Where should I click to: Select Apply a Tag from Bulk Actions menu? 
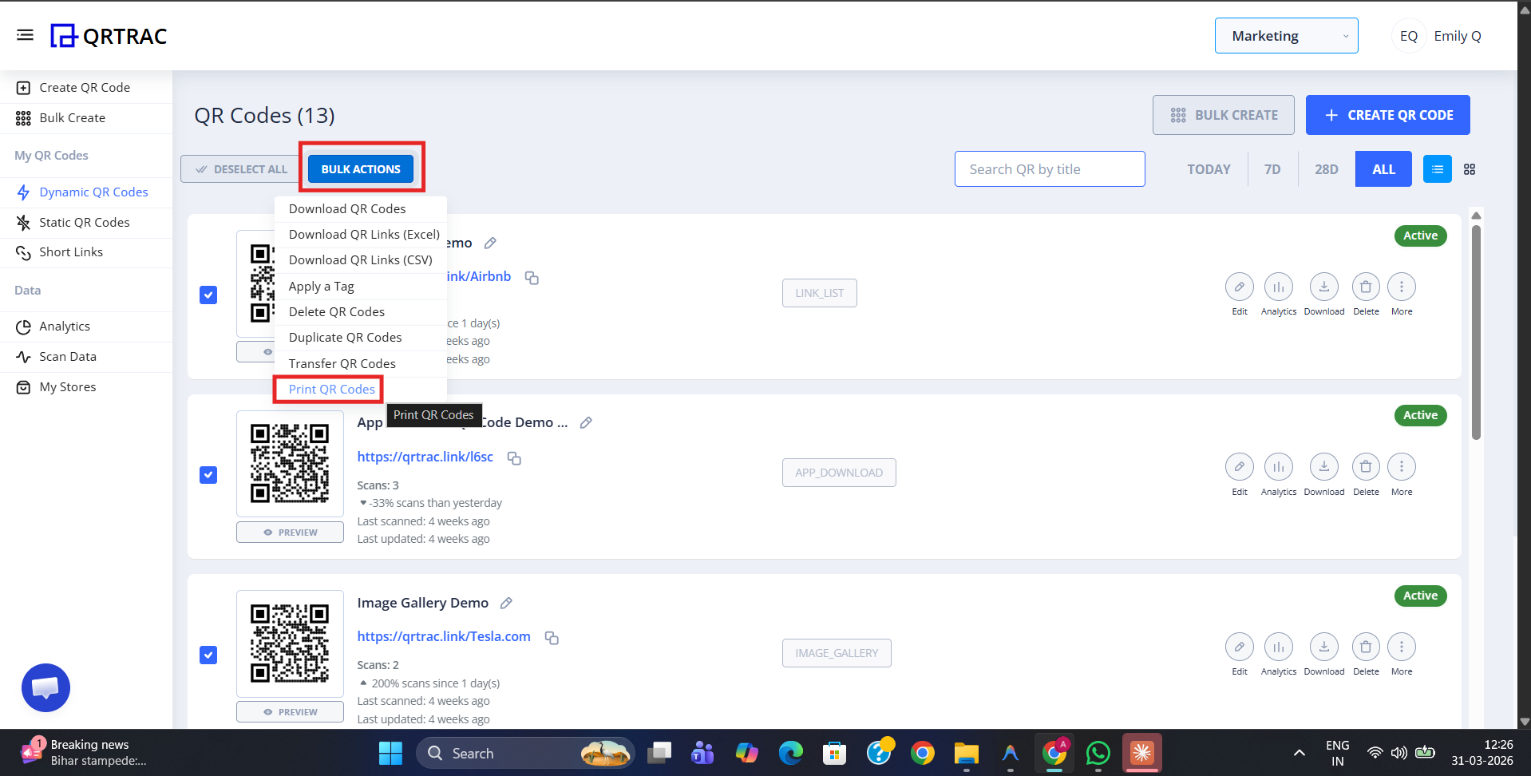[x=322, y=286]
